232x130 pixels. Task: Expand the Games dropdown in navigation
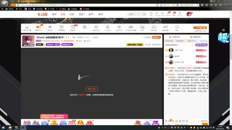91,14
